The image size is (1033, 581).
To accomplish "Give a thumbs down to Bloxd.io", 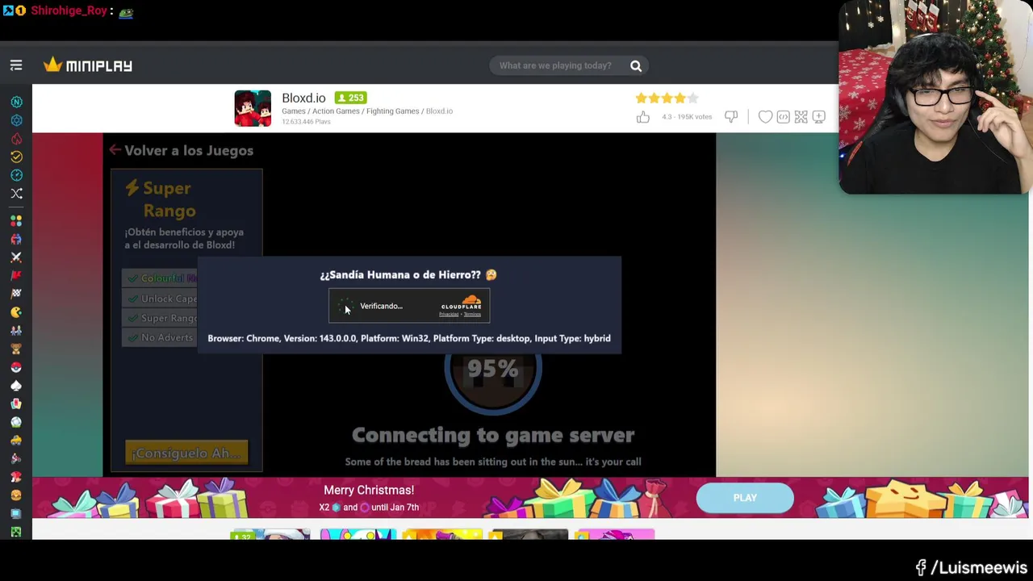I will (x=731, y=117).
